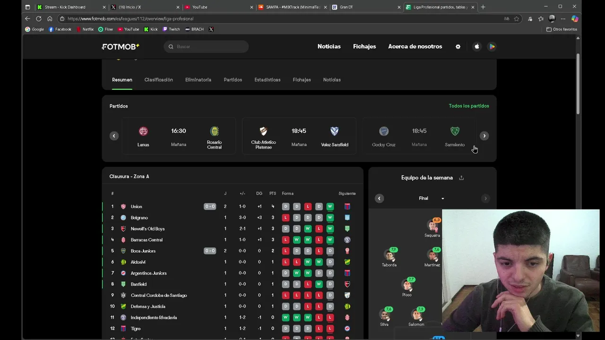Open Newell's Old Boys in standings
This screenshot has width=605, height=340.
[x=147, y=229]
